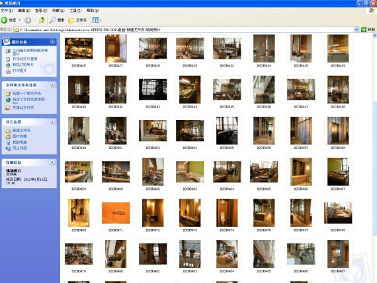Select thumbnail DSC00455
Screen dimensions: 377x283
point(227,131)
